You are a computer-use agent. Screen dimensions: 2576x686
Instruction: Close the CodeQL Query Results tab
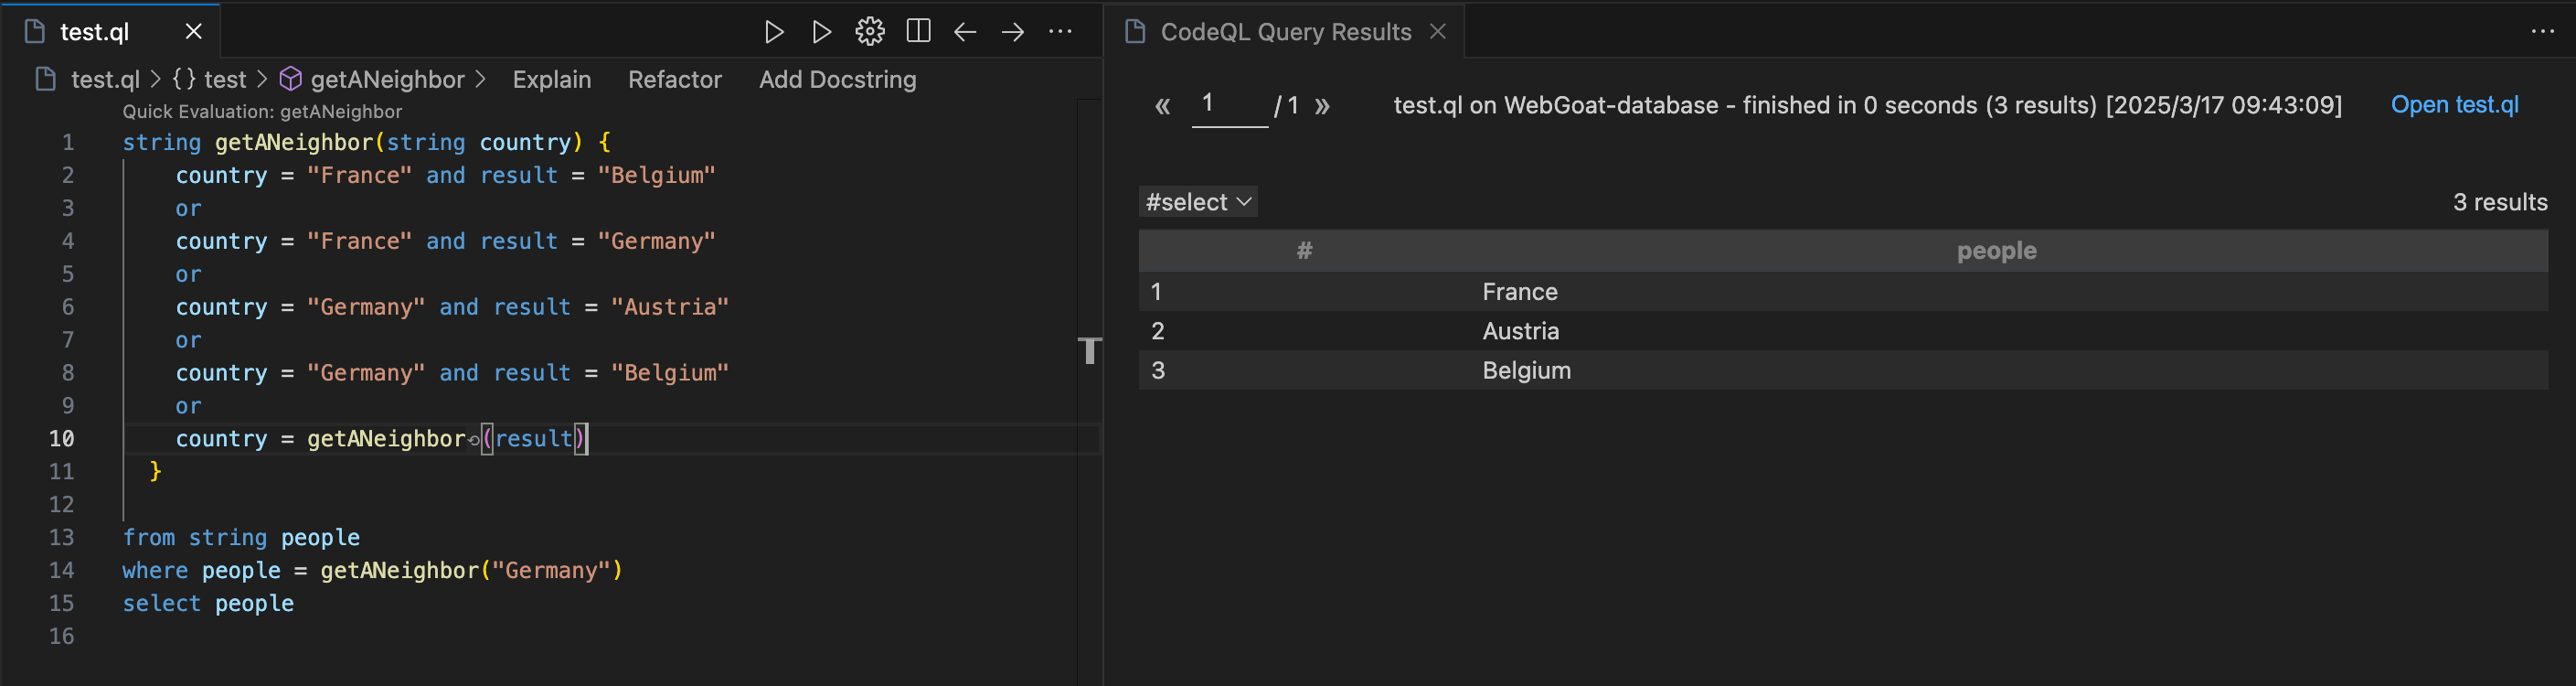pos(1438,32)
